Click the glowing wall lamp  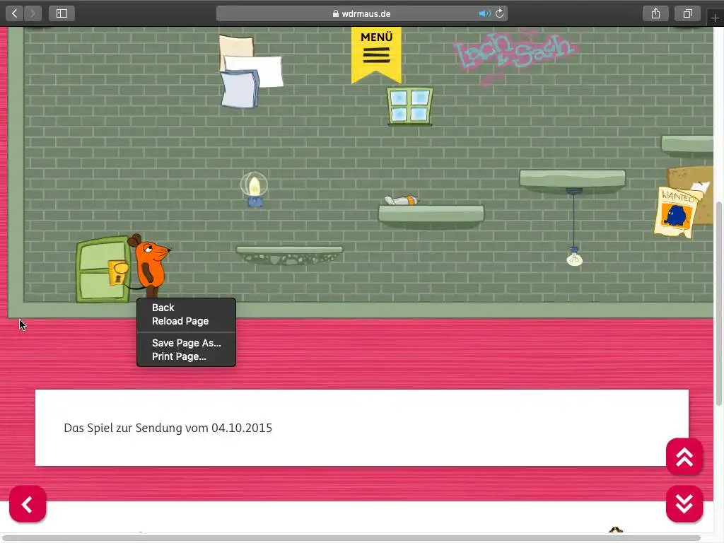click(x=254, y=189)
